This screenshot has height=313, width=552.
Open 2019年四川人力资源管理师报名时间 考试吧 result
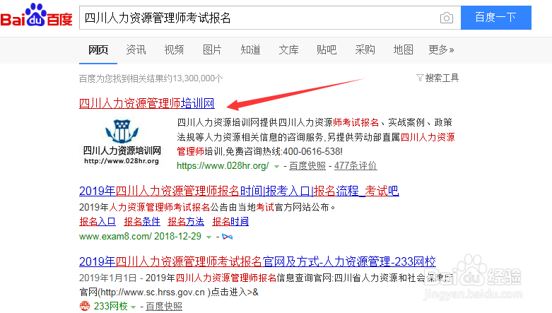[x=239, y=191]
